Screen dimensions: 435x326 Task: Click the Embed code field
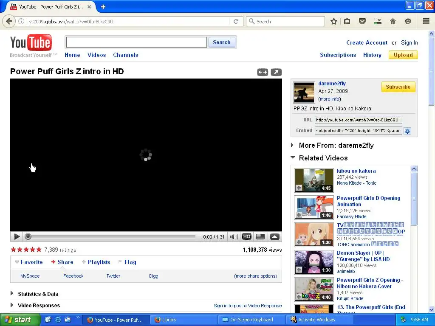[358, 131]
